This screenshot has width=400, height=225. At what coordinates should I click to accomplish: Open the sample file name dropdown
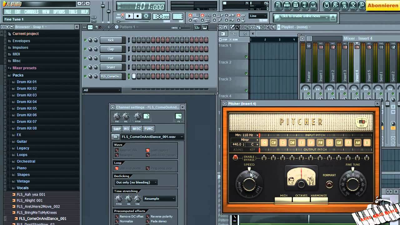pos(152,137)
